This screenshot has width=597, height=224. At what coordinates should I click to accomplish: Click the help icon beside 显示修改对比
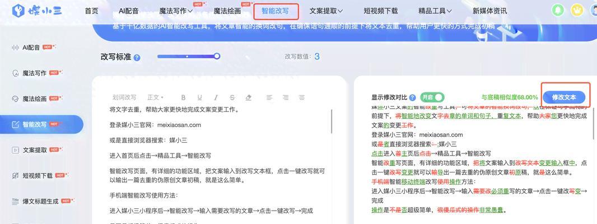(x=412, y=97)
